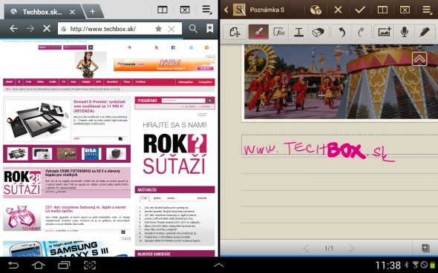Open Auto menu item on website
The width and height of the screenshot is (438, 273).
click(x=73, y=82)
